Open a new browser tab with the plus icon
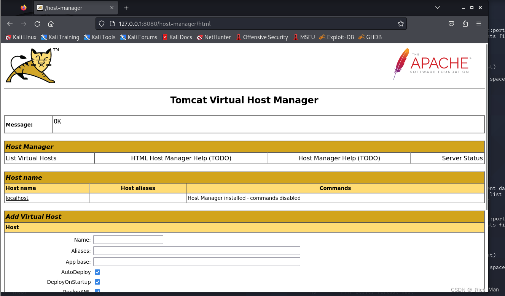The width and height of the screenshot is (505, 296). [x=126, y=8]
